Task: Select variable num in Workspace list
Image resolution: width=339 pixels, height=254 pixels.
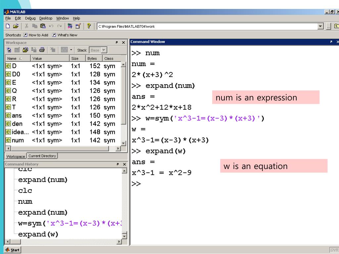Action: pyautogui.click(x=63, y=140)
